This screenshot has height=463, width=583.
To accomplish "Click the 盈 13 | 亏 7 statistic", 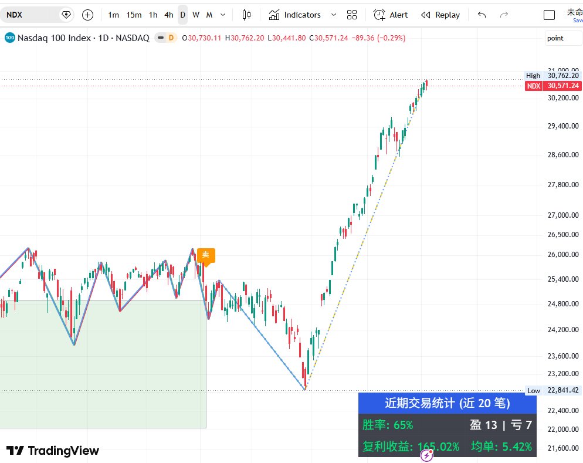I will tap(500, 425).
